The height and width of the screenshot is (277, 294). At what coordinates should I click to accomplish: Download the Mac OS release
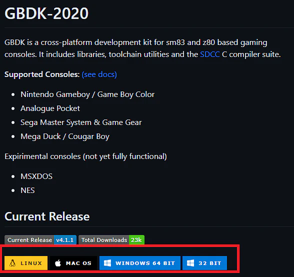(x=73, y=263)
